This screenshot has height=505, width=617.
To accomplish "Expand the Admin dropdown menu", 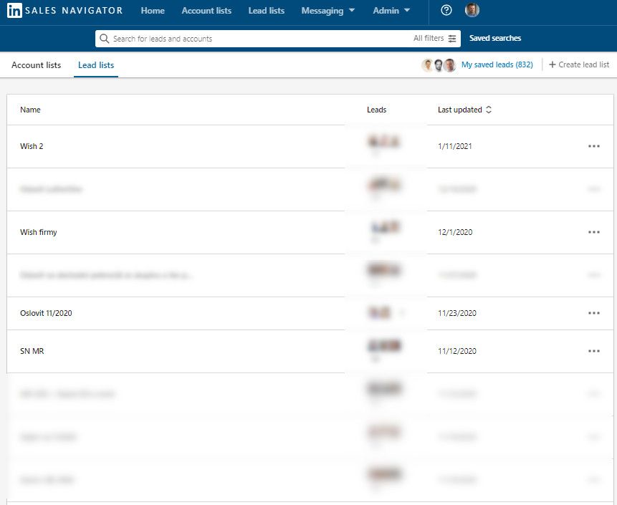I will click(391, 11).
